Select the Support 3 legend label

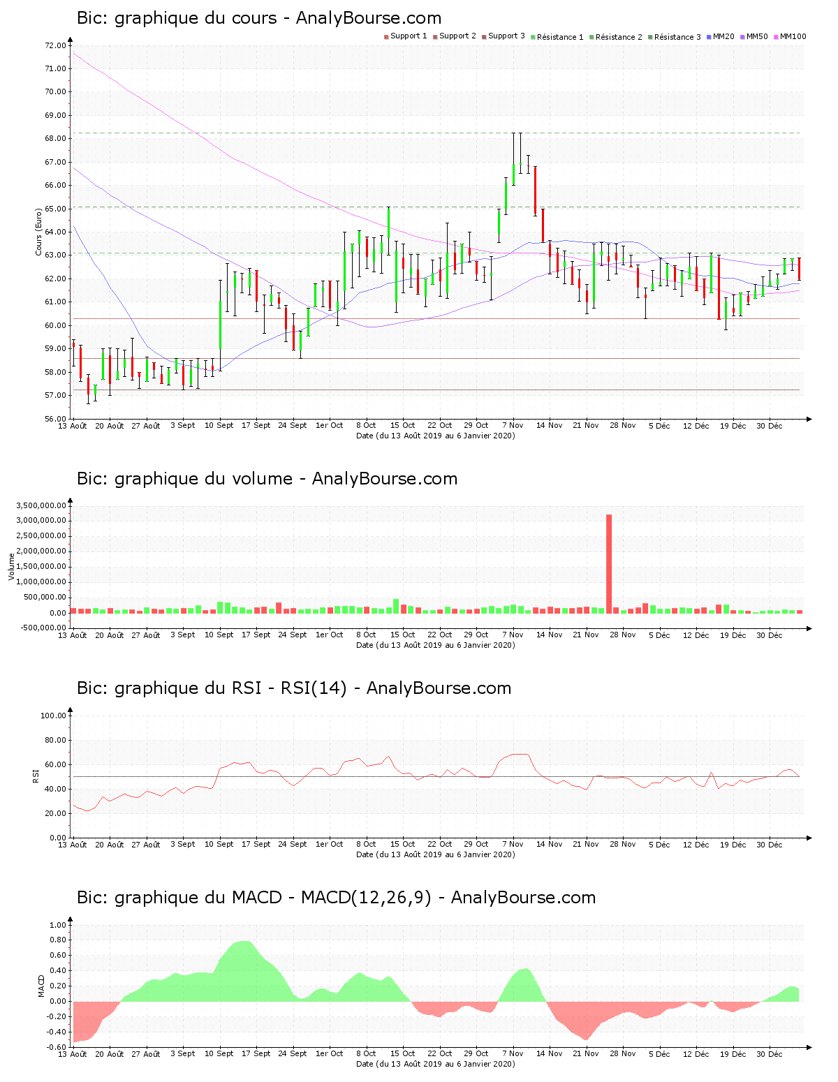point(506,36)
